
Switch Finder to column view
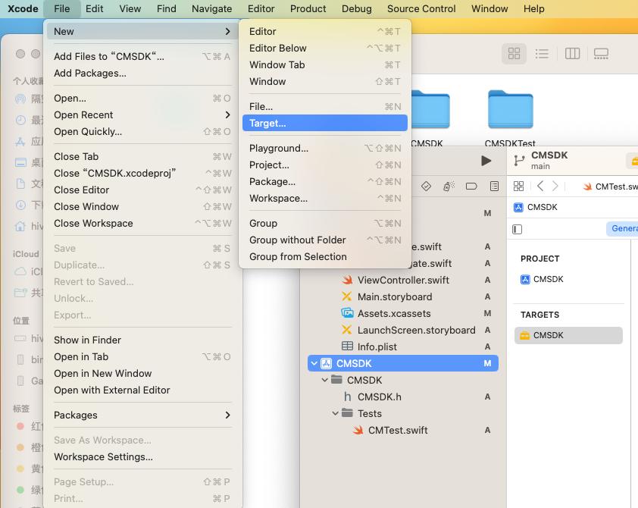[572, 53]
